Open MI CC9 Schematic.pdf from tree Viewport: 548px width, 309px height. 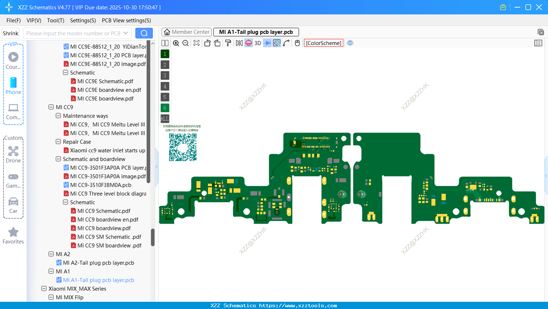105,211
